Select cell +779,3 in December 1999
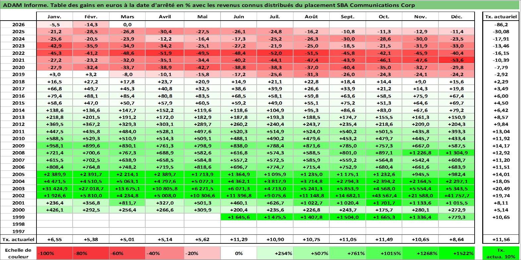The image size is (521, 260). point(456,217)
